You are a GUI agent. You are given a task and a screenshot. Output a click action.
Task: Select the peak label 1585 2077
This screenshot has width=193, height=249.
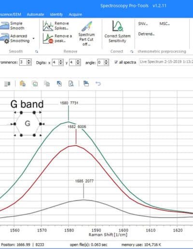84,181
